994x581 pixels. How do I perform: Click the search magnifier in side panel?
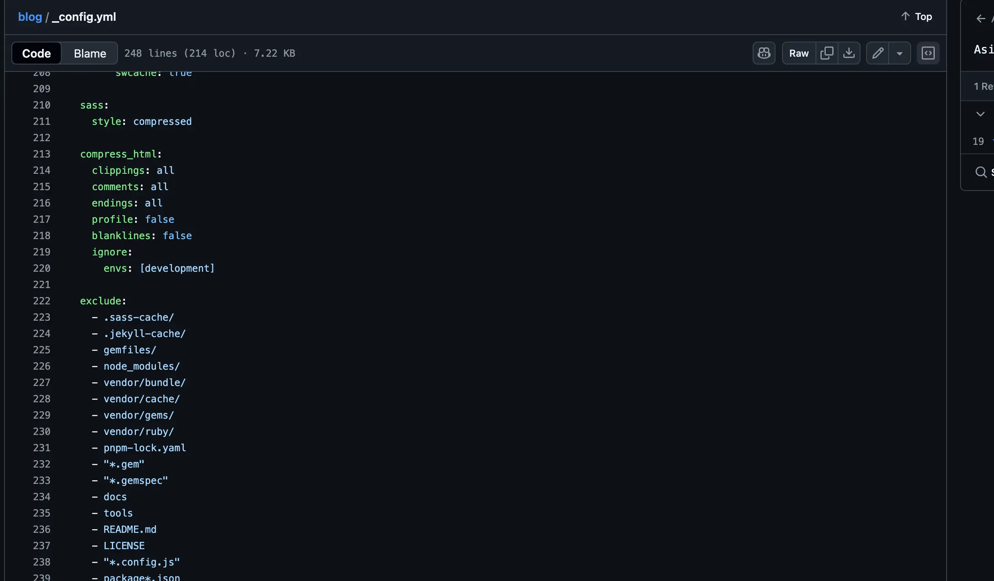[981, 172]
